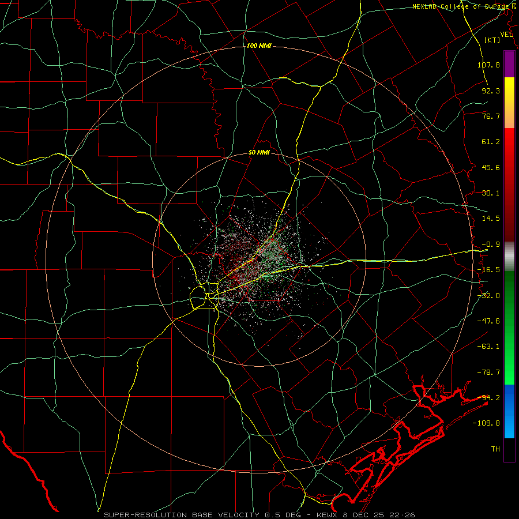The height and width of the screenshot is (519, 519).
Task: Select the -78.7 velocity legend value
Action: (488, 373)
